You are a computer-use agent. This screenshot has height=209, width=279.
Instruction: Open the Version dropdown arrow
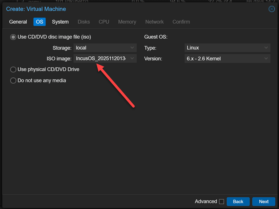click(x=266, y=59)
